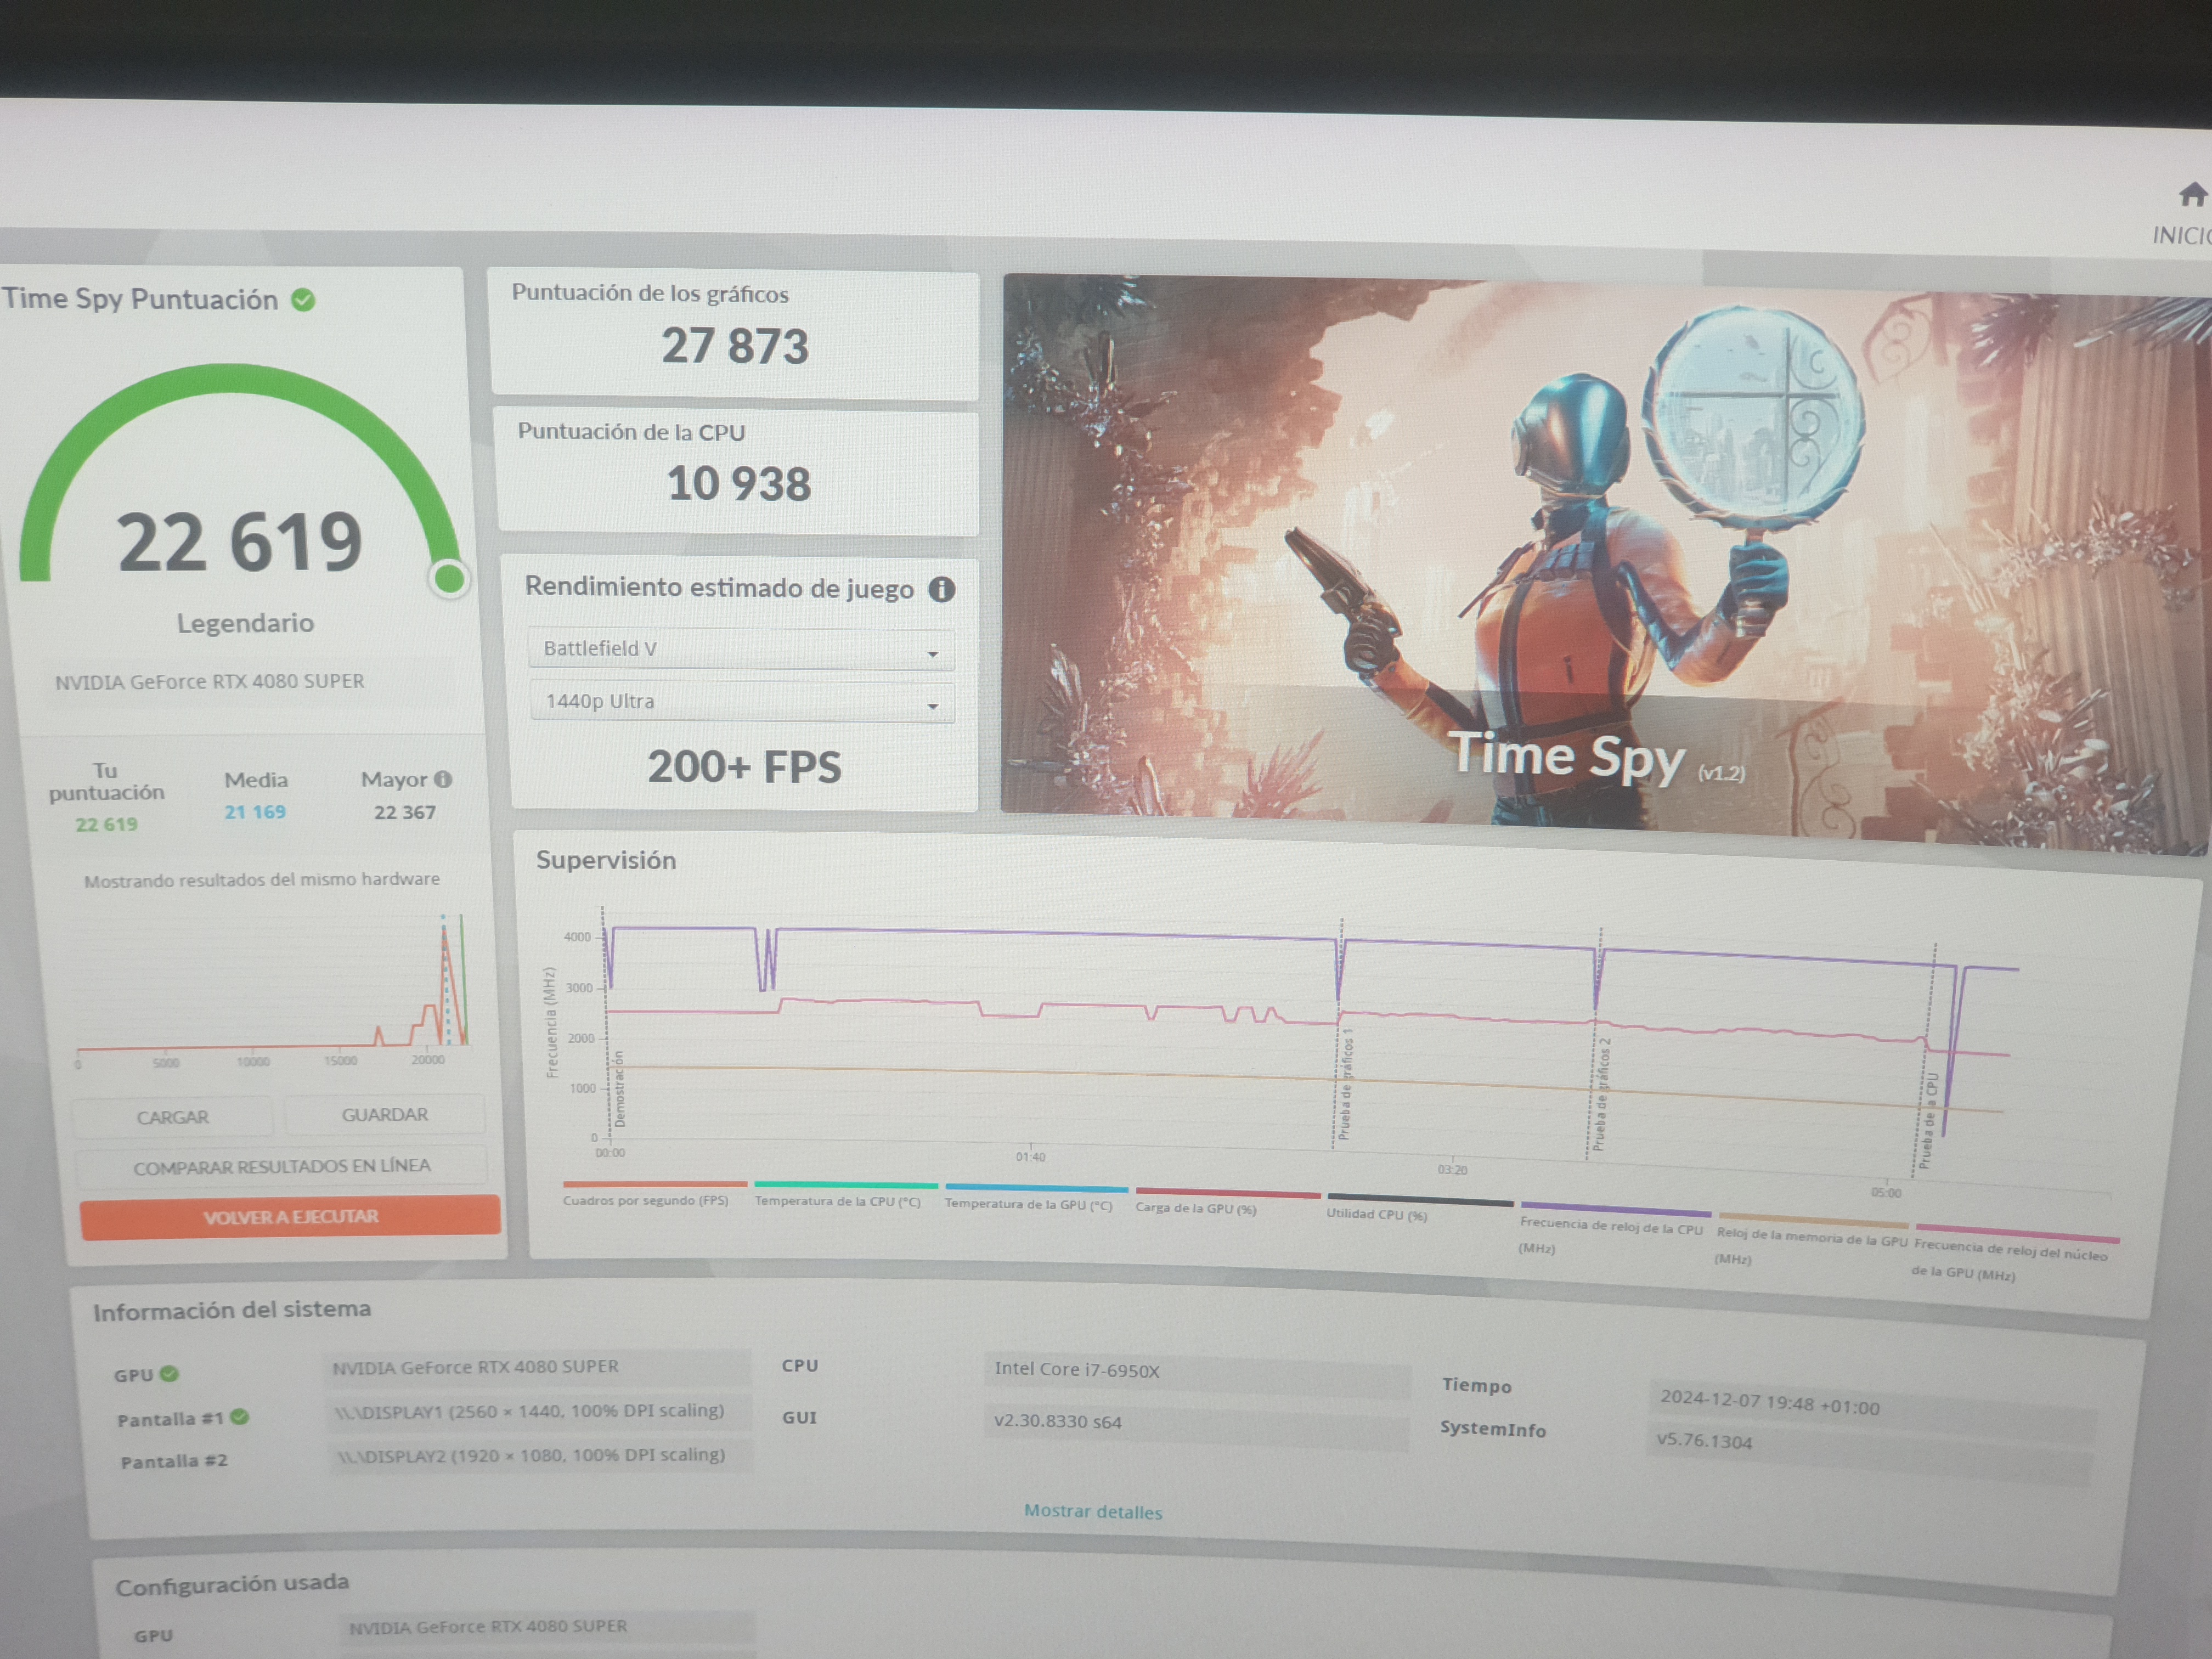Click Mostrando resultados del mismo hardware text
This screenshot has height=1659, width=2212.
click(x=262, y=880)
